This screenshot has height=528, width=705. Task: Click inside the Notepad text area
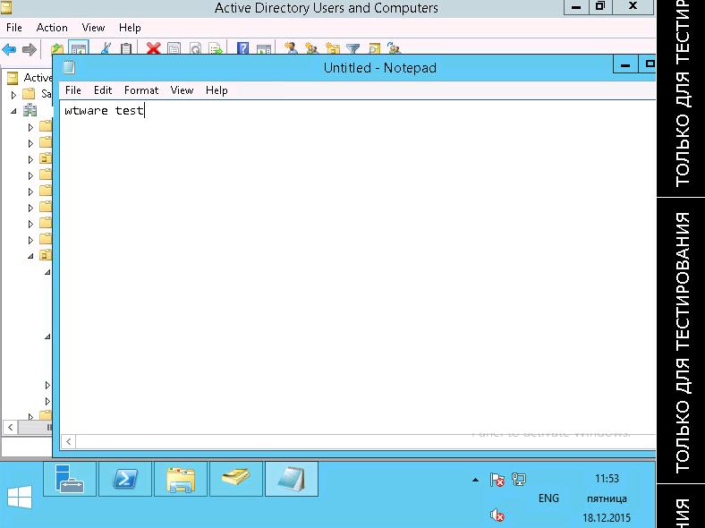[x=358, y=268]
